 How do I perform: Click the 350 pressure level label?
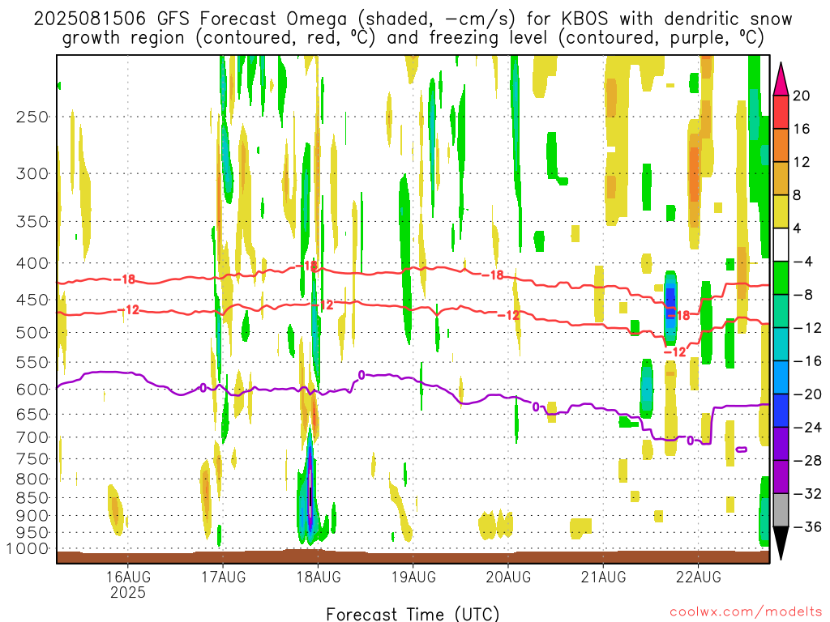[32, 222]
